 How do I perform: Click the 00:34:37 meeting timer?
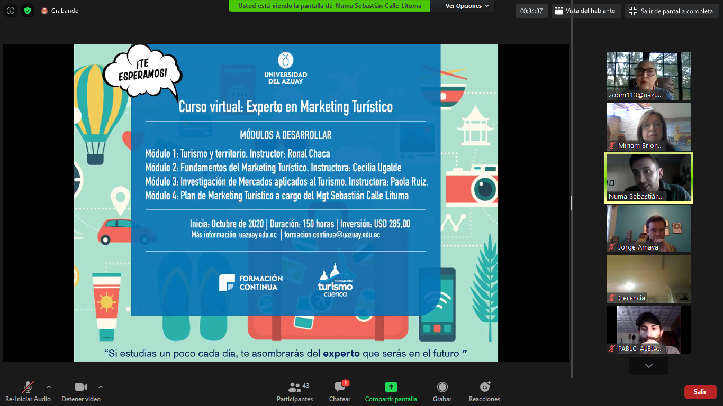[531, 11]
